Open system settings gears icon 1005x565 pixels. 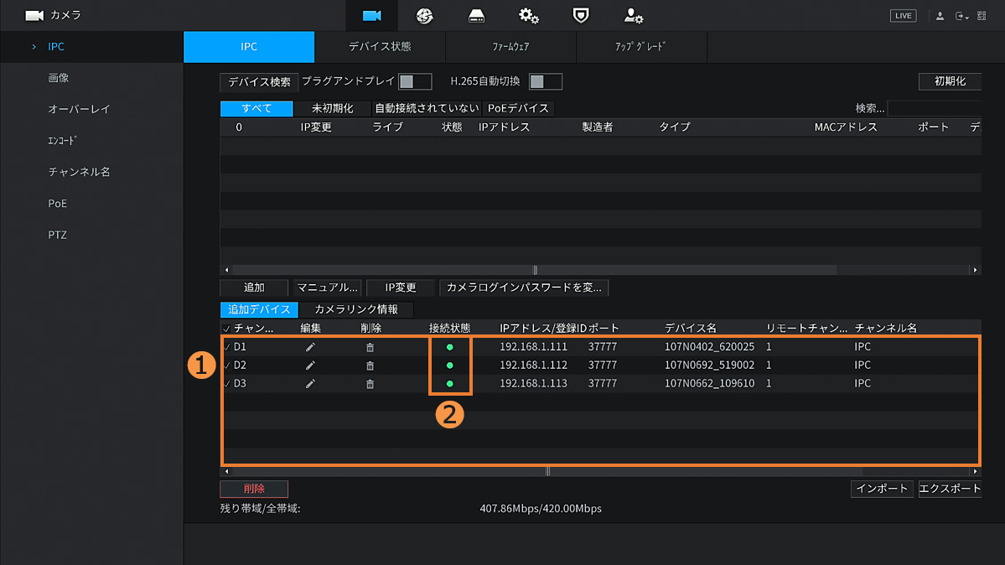528,16
